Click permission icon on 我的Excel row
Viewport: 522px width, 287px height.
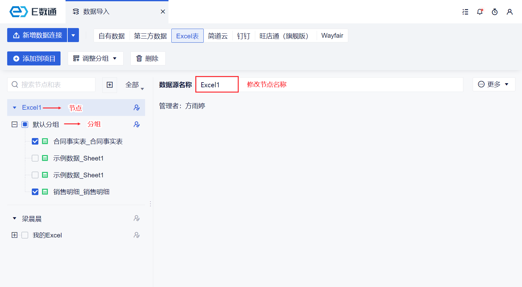pos(137,235)
